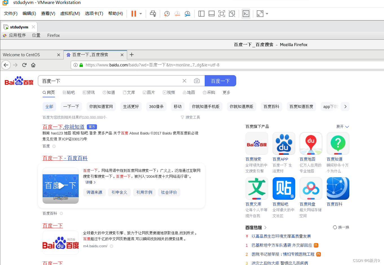Open the 帮助(H) menu
384x265 pixels.
coord(116,14)
